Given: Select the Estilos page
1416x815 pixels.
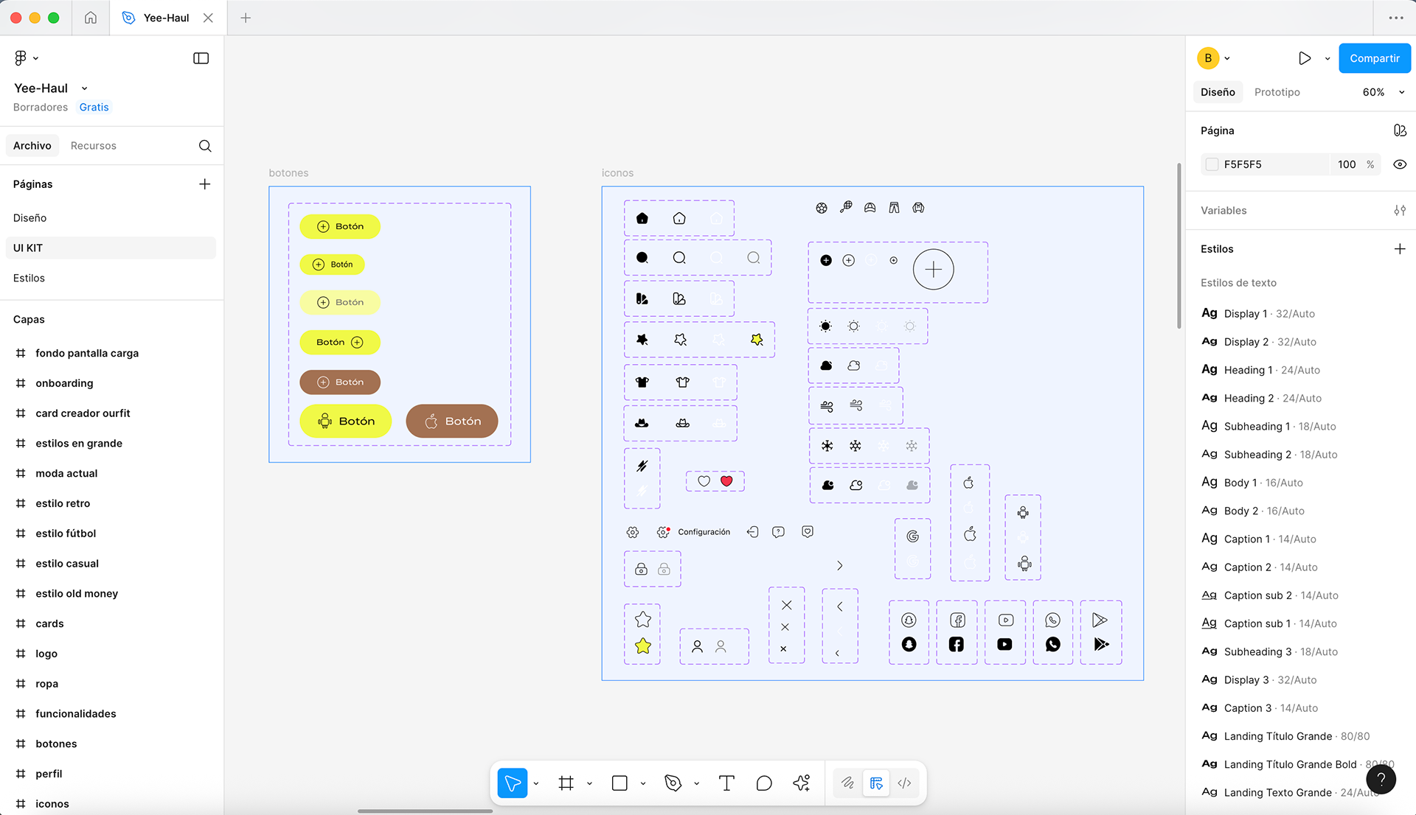Looking at the screenshot, I should pyautogui.click(x=111, y=278).
